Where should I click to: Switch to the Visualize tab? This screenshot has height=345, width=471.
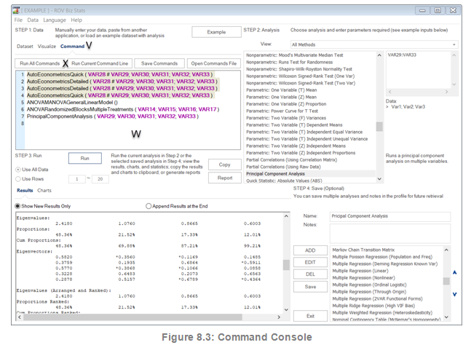[47, 46]
